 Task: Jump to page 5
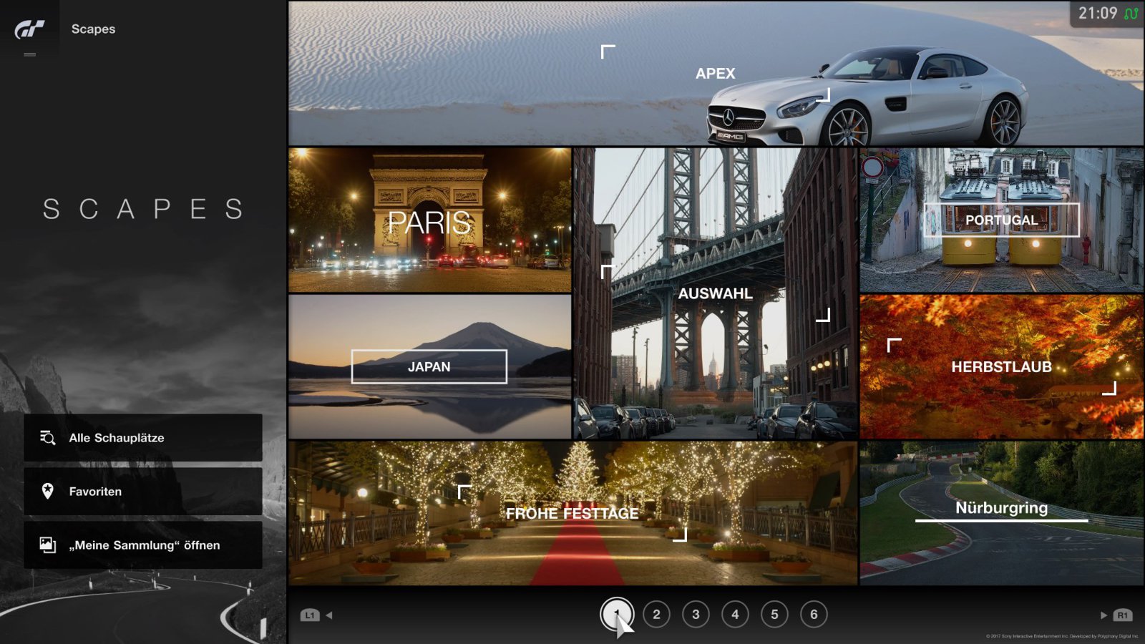tap(774, 614)
